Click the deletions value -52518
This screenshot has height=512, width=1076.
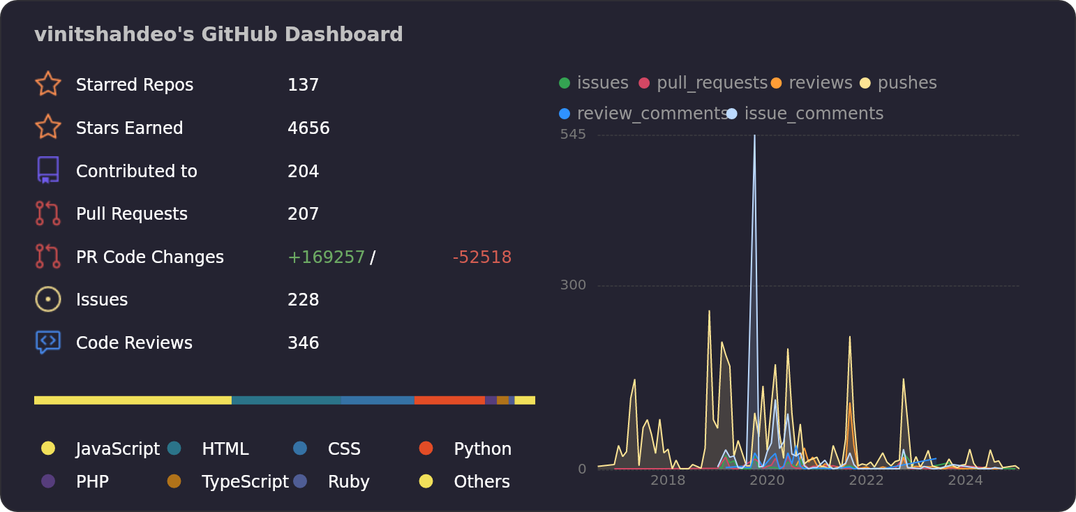coord(482,257)
